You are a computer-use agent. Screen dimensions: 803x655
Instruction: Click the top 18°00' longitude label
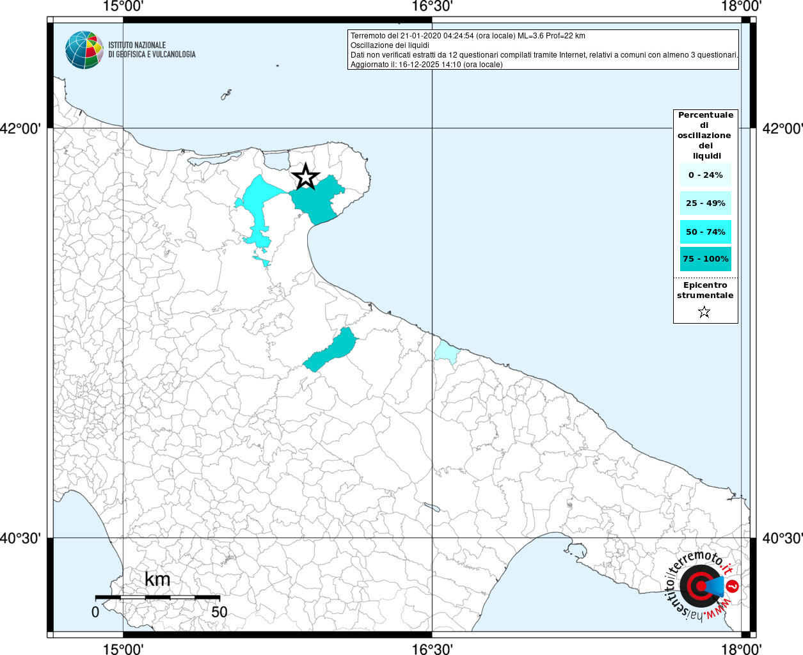741,6
